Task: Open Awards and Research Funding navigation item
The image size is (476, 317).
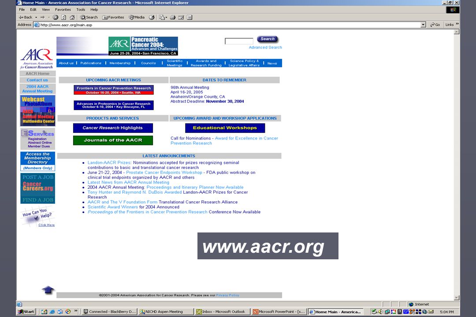Action: point(206,63)
